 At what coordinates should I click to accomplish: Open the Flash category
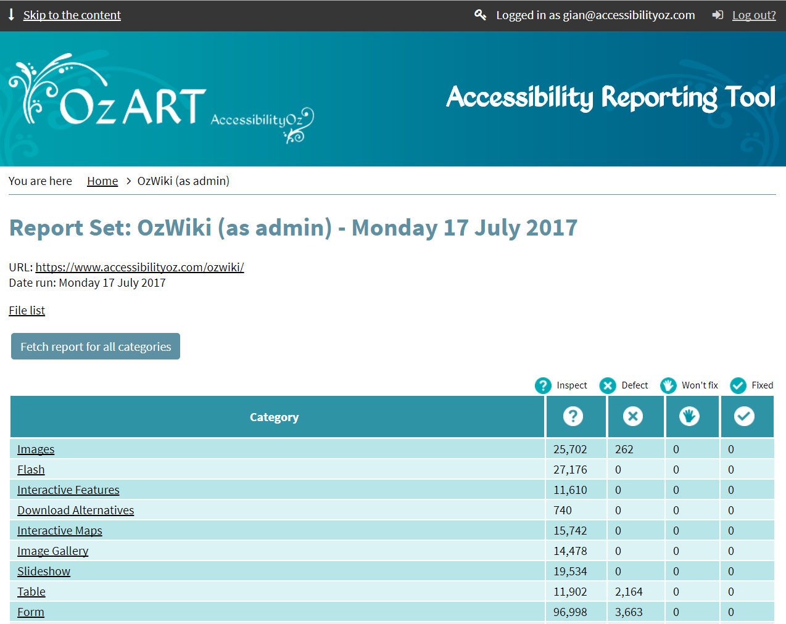pos(31,469)
